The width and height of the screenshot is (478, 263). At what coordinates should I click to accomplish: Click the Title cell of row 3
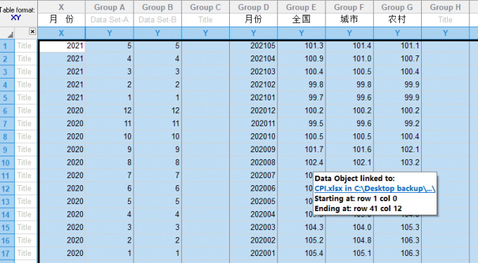pos(25,72)
